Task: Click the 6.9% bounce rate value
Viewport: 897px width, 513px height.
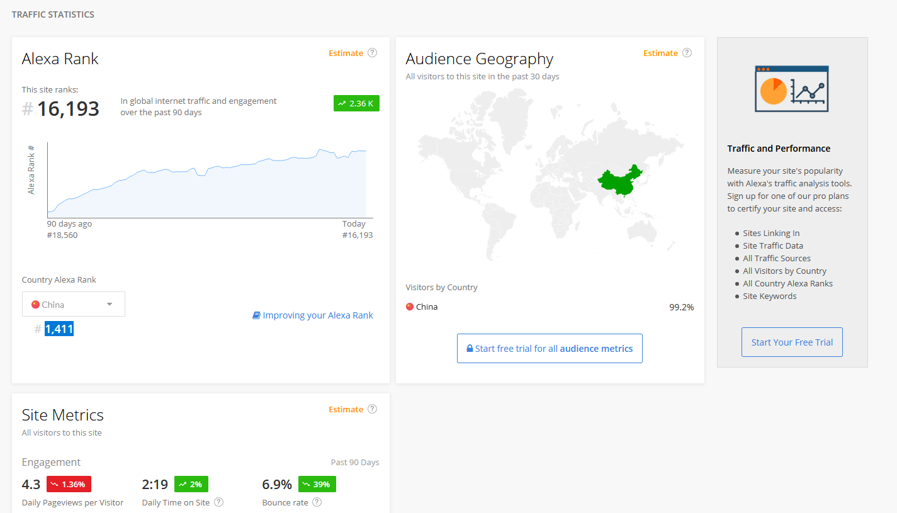Action: [277, 484]
